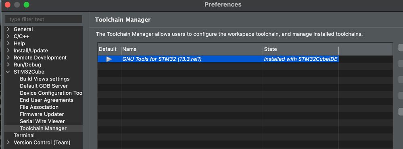Open Firmware Updater preferences
The image size is (403, 149).
(42, 114)
